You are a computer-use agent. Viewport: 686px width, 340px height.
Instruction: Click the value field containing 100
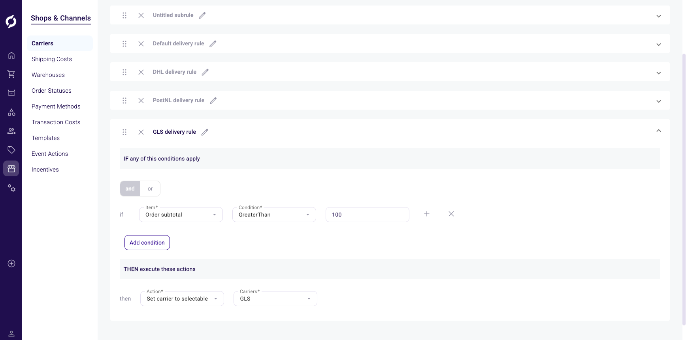[x=367, y=215]
